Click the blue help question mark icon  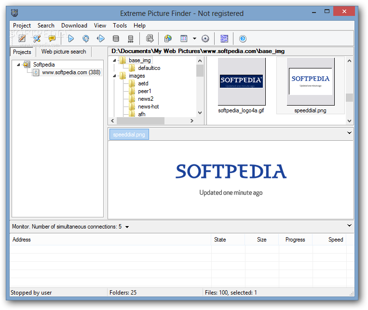pyautogui.click(x=243, y=39)
